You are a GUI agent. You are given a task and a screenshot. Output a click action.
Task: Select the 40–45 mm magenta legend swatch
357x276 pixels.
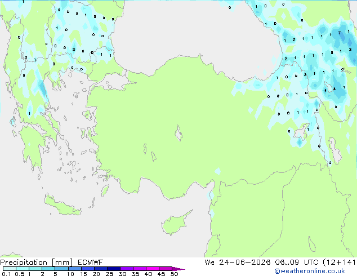[153, 269]
